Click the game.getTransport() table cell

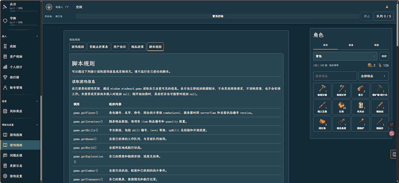click(88, 179)
